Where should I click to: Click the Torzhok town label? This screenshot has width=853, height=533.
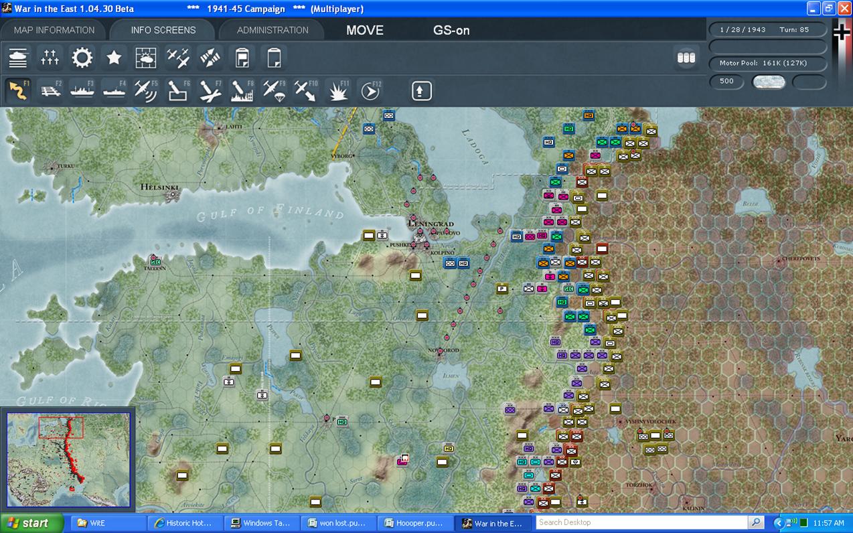pyautogui.click(x=638, y=485)
